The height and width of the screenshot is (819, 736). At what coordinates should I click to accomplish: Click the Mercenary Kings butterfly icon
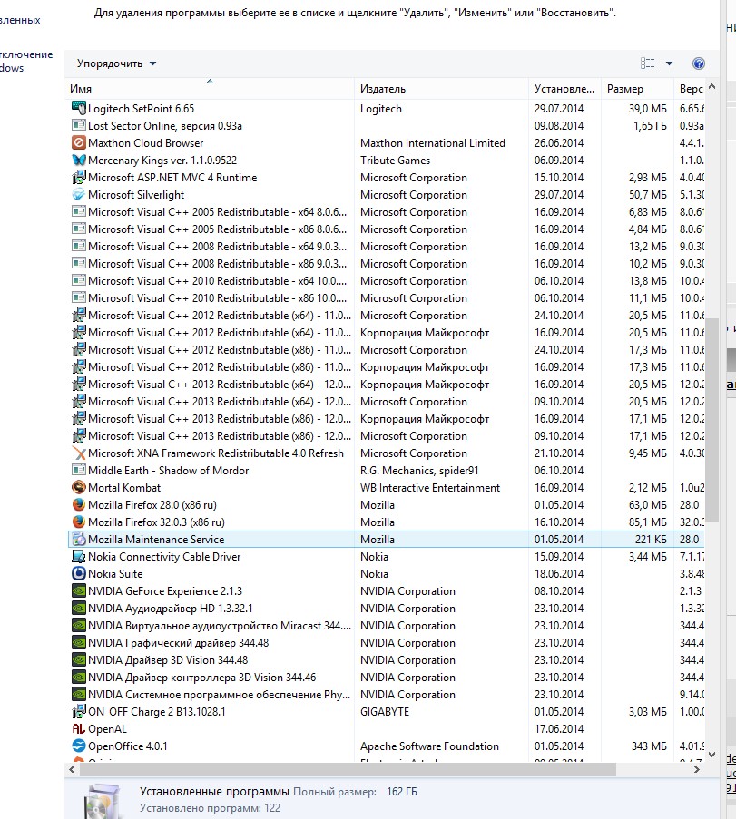coord(78,160)
